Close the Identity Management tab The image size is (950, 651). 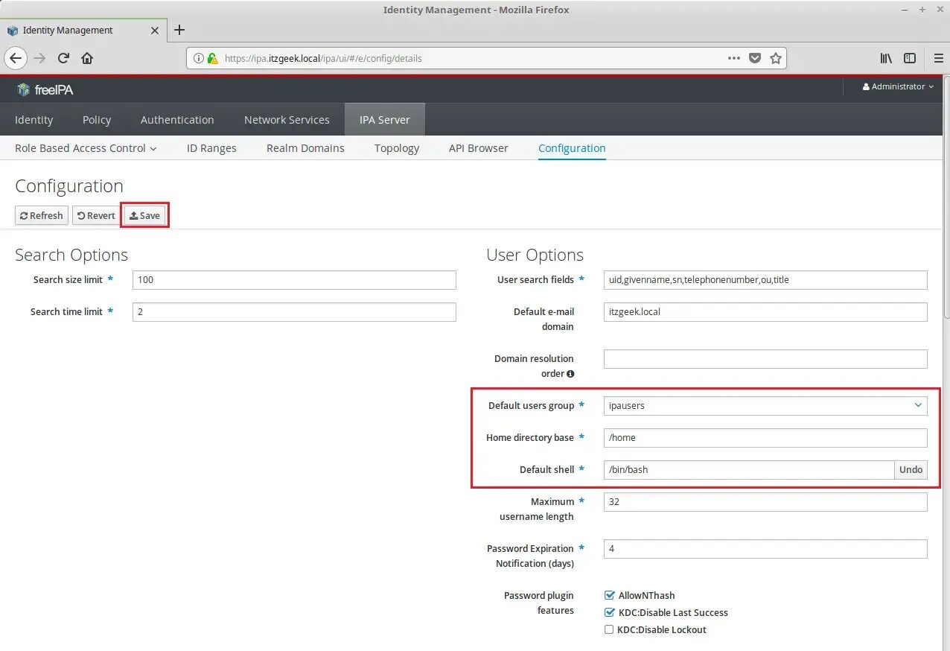coord(155,31)
